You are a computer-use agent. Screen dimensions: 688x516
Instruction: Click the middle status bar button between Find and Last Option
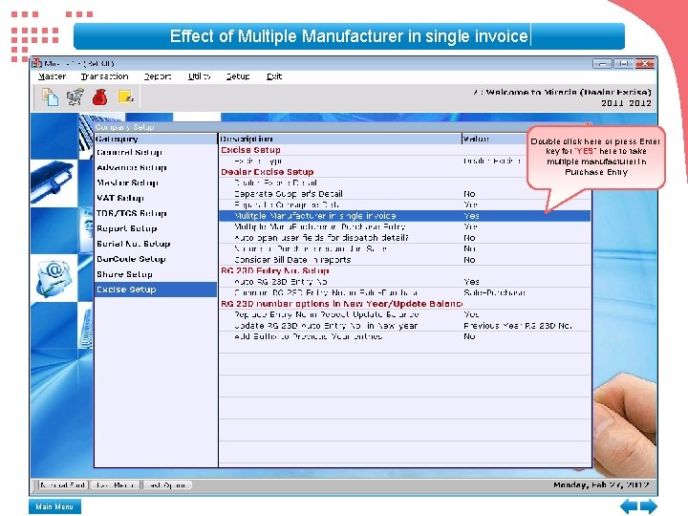[115, 485]
